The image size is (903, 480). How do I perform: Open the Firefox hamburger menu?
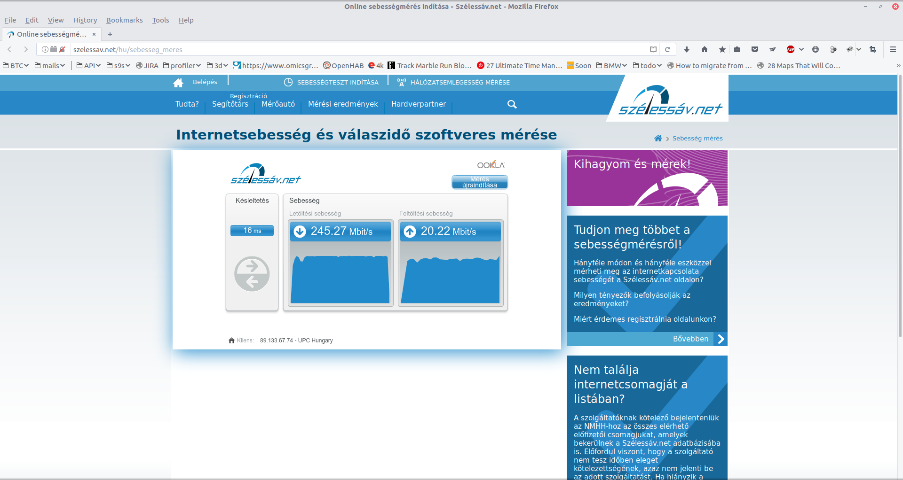893,49
